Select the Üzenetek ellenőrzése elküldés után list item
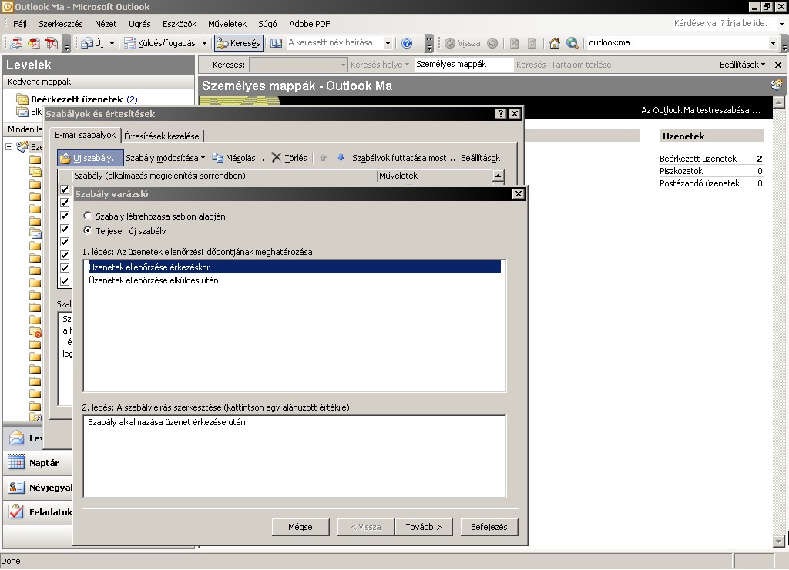The width and height of the screenshot is (789, 570). [x=153, y=280]
